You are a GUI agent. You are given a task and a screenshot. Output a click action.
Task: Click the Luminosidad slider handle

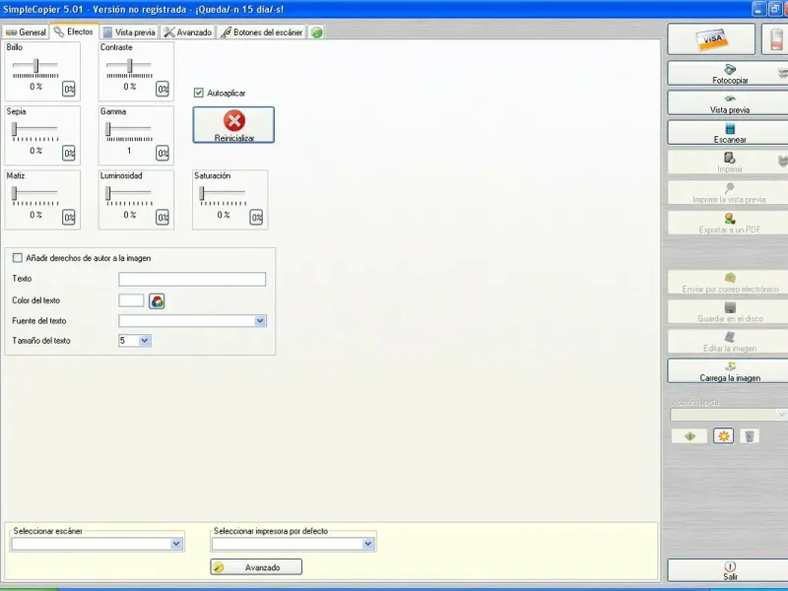point(108,193)
